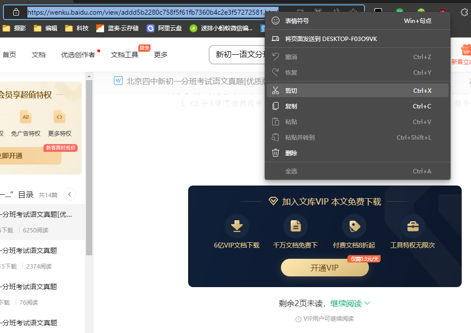Viewport: 471px width, 333px height.
Task: Click the 免广告特权 AD icon
Action: [x=26, y=117]
